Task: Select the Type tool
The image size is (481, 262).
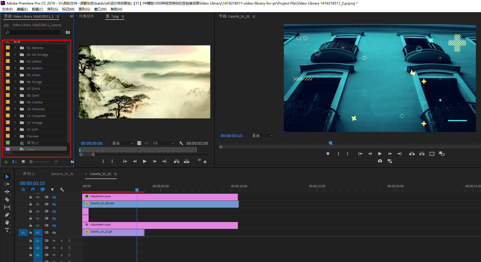Action: tap(7, 230)
